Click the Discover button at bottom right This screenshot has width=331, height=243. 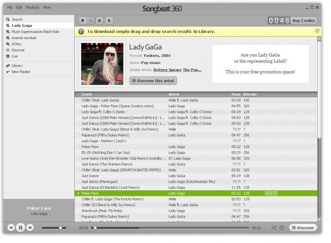(x=303, y=228)
